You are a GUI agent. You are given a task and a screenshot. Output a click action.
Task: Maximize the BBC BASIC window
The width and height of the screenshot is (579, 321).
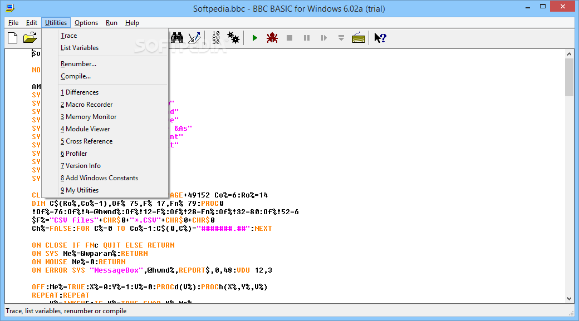coord(542,7)
